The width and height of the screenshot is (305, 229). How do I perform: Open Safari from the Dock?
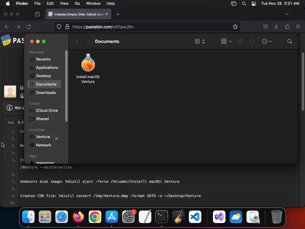pos(62,217)
